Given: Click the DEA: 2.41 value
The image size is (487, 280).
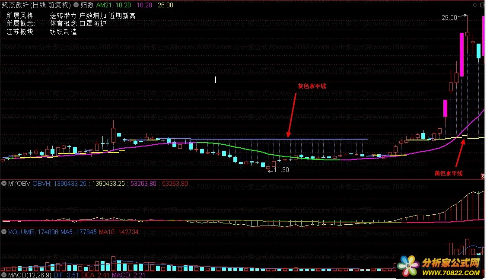Looking at the screenshot, I should click(95, 275).
